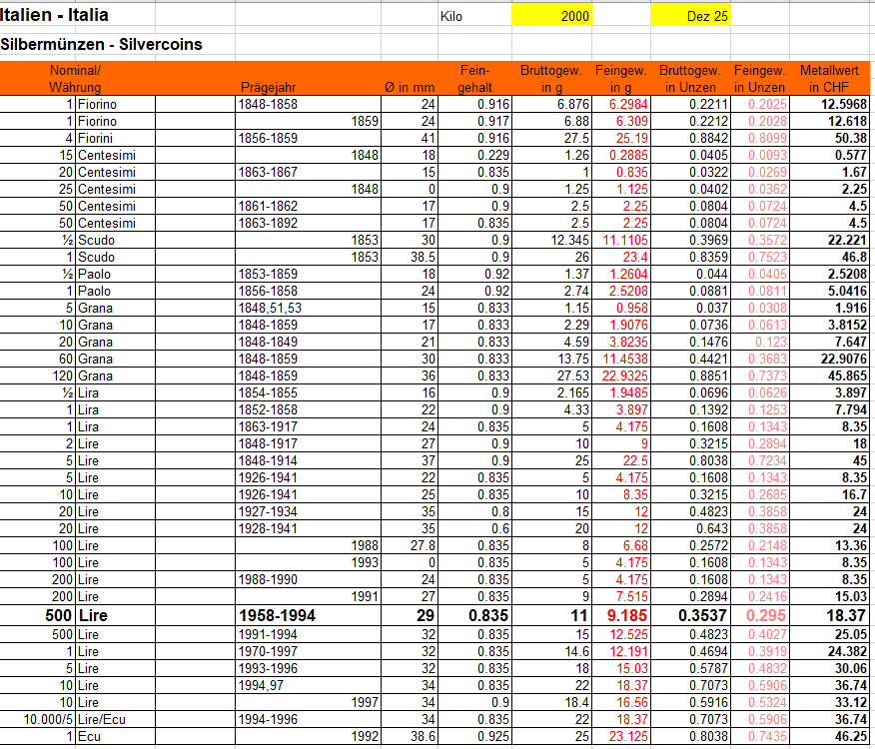Click the "Lire/Ecu" currency cell
This screenshot has height=749, width=875.
[114, 719]
